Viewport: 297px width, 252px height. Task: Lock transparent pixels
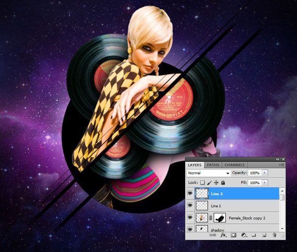coord(202,183)
